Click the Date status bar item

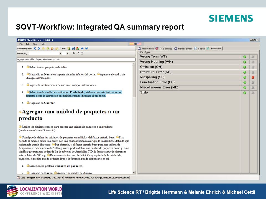[x=21, y=178]
